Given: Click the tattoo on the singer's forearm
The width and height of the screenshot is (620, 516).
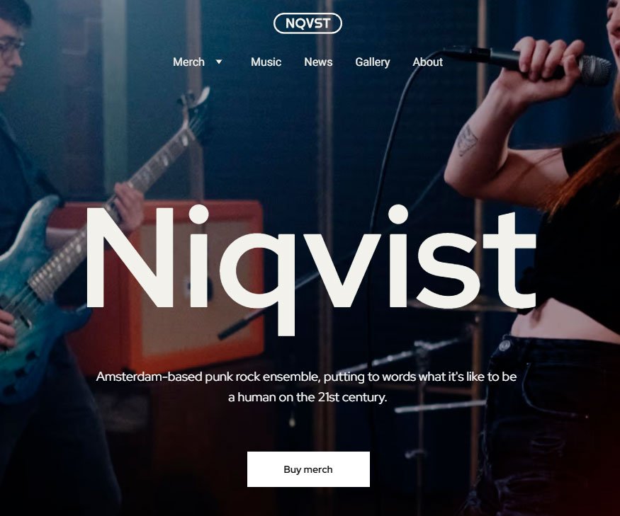Looking at the screenshot, I should tap(468, 140).
